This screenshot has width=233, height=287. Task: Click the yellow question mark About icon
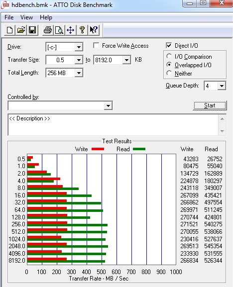coord(82,30)
